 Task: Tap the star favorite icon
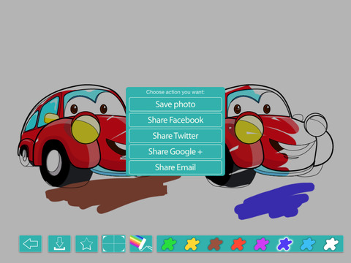(x=86, y=243)
